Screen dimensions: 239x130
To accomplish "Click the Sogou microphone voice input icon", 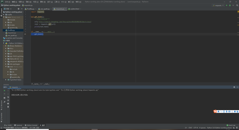I will pos(227,112).
